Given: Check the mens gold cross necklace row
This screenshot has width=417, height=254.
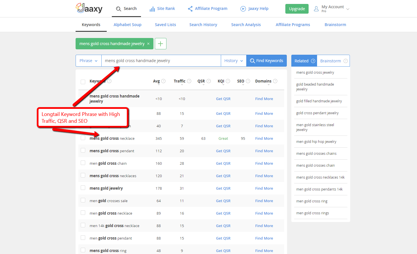Looking at the screenshot, I should (x=83, y=138).
